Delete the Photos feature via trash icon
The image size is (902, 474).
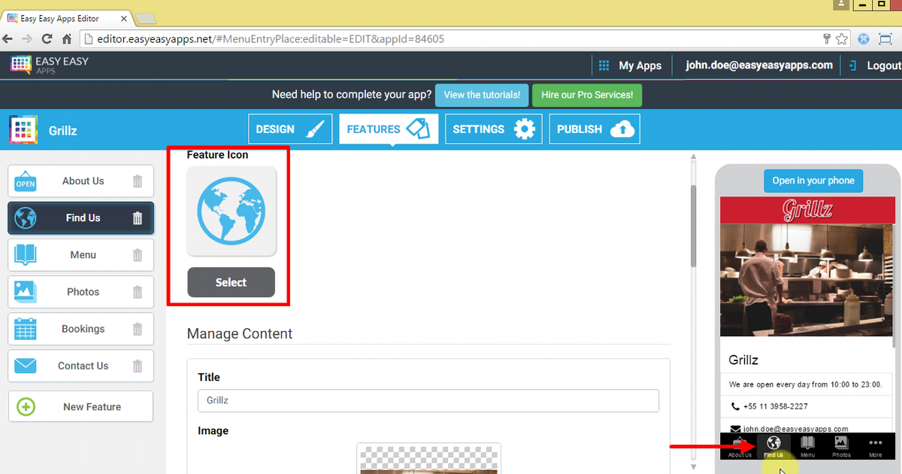137,291
